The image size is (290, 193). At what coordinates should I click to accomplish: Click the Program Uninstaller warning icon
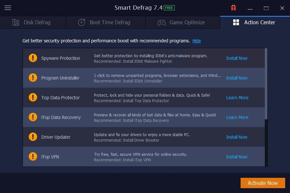click(33, 78)
